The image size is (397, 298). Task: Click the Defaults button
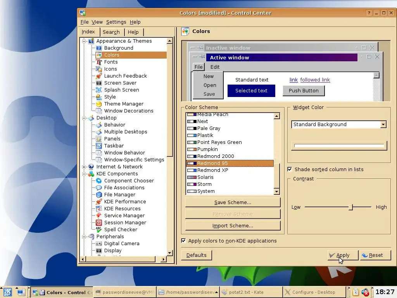tap(196, 255)
